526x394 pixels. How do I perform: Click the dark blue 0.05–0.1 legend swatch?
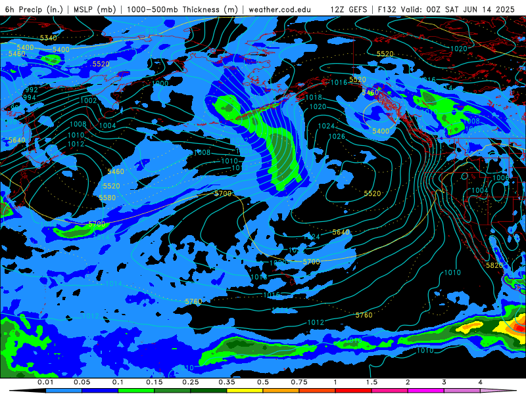coord(100,391)
